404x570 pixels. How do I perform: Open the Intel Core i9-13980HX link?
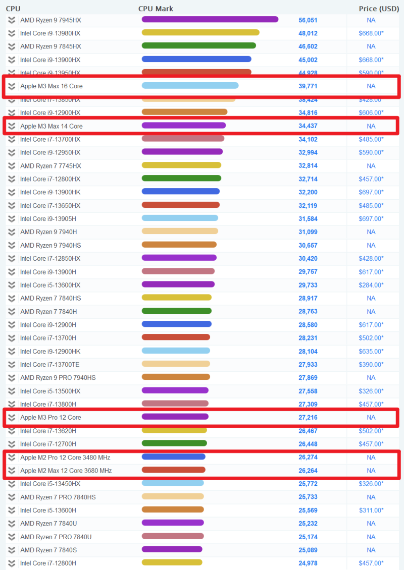pyautogui.click(x=50, y=33)
